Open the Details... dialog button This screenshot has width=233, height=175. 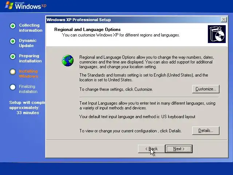206,131
